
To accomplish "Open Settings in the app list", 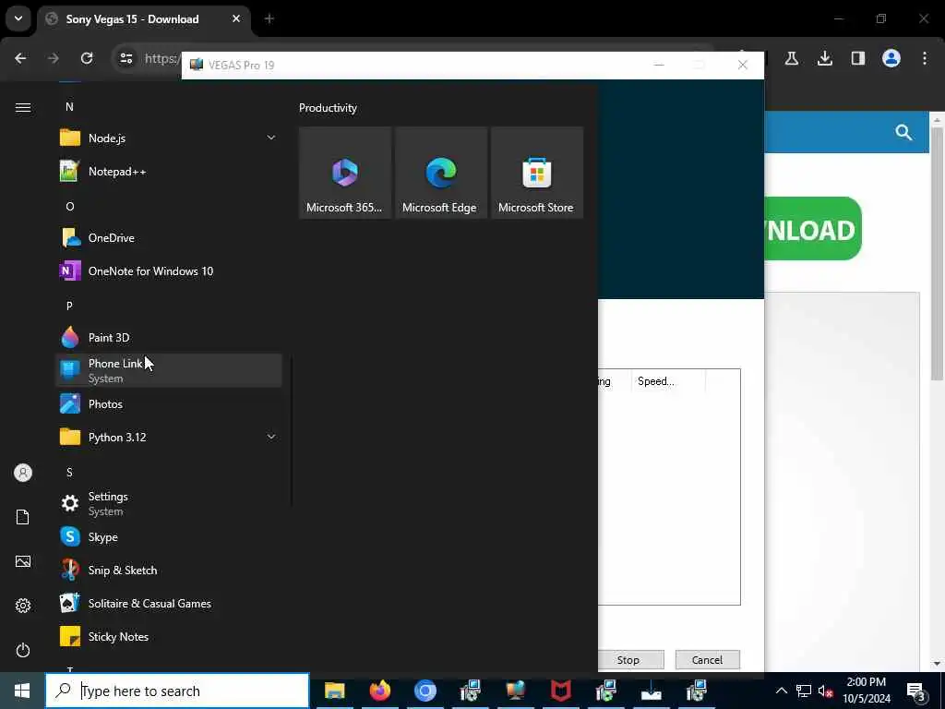I will [x=169, y=503].
